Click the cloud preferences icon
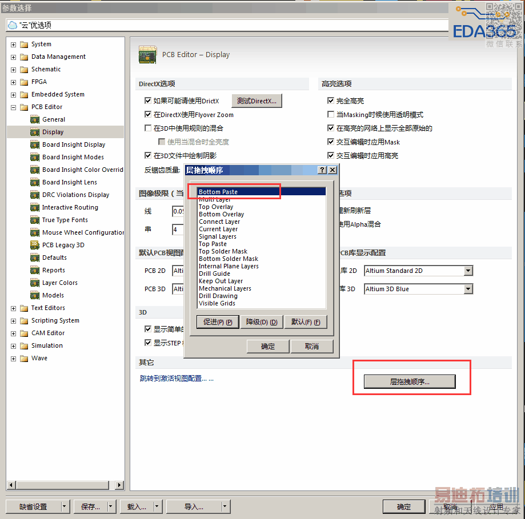Image resolution: width=525 pixels, height=519 pixels. pyautogui.click(x=13, y=25)
